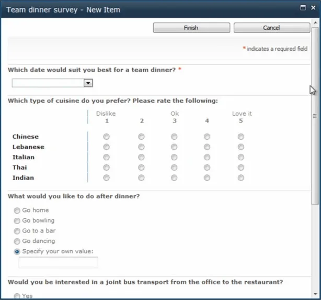Image resolution: width=321 pixels, height=300 pixels.
Task: Rate Thai cuisine as 5
Action: coord(240,168)
